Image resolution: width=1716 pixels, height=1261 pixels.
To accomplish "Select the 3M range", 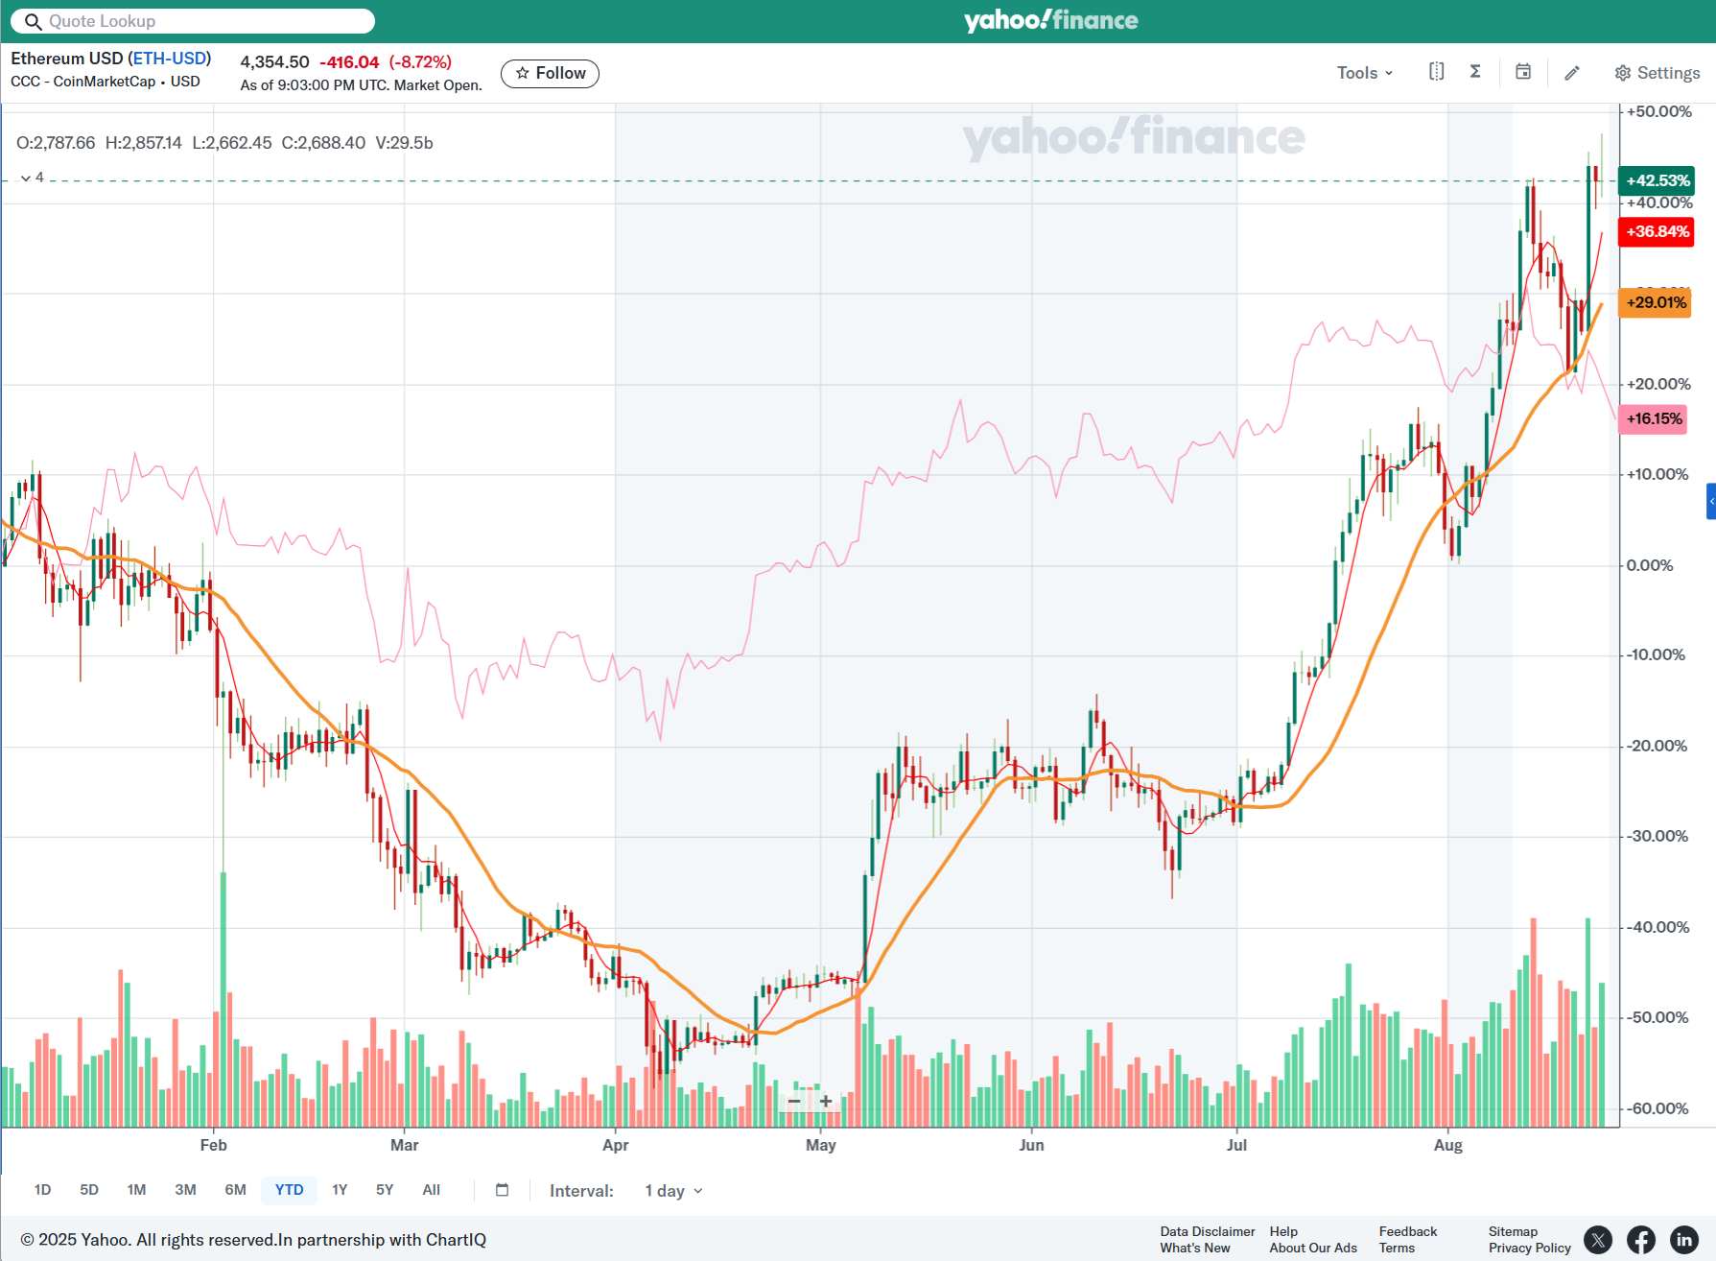I will tap(185, 1190).
